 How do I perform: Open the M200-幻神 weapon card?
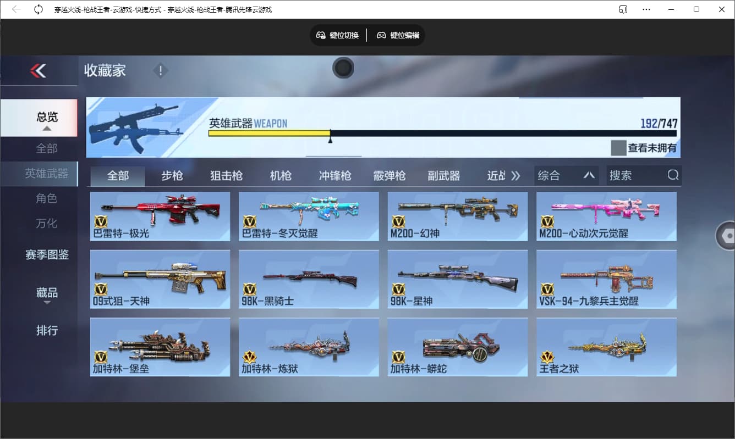(x=458, y=216)
